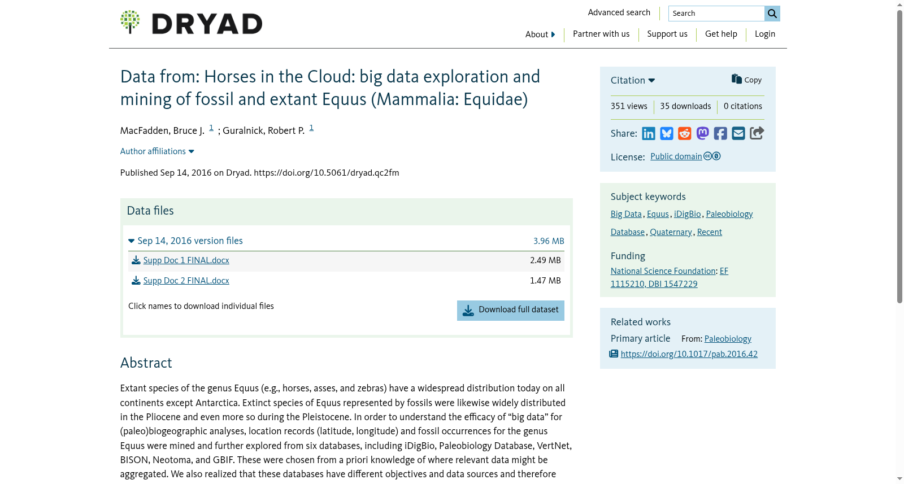This screenshot has height=484, width=904.
Task: Share dataset on LinkedIn
Action: pos(649,133)
